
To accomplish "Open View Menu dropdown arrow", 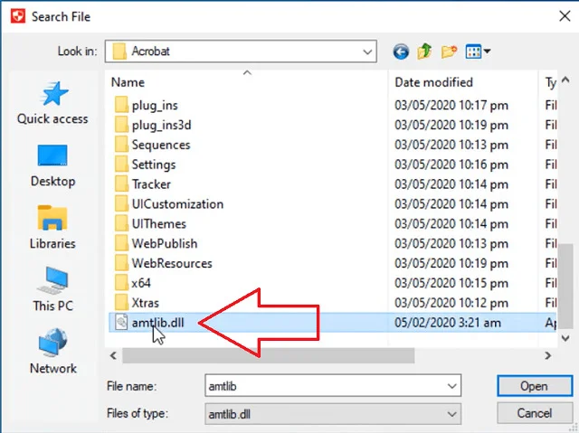I will pyautogui.click(x=487, y=52).
